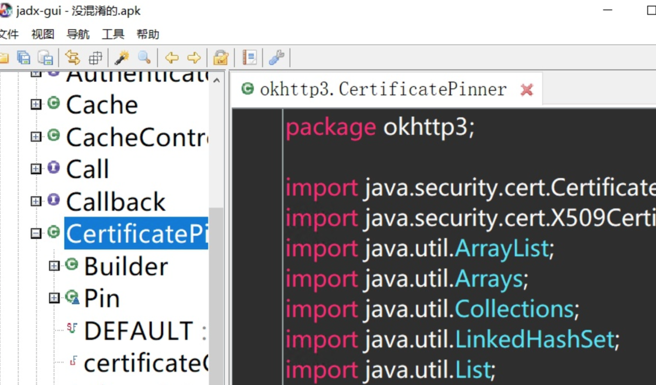Click the export project toolbar icon
Screen dimensions: 656x385
[x=45, y=58]
